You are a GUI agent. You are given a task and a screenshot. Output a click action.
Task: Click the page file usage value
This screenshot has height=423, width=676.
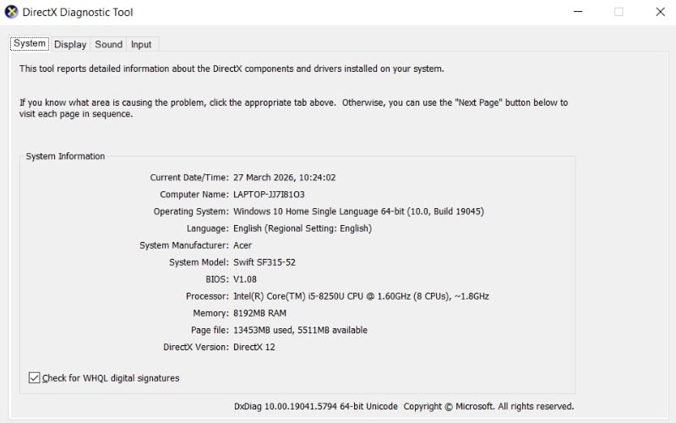[300, 330]
